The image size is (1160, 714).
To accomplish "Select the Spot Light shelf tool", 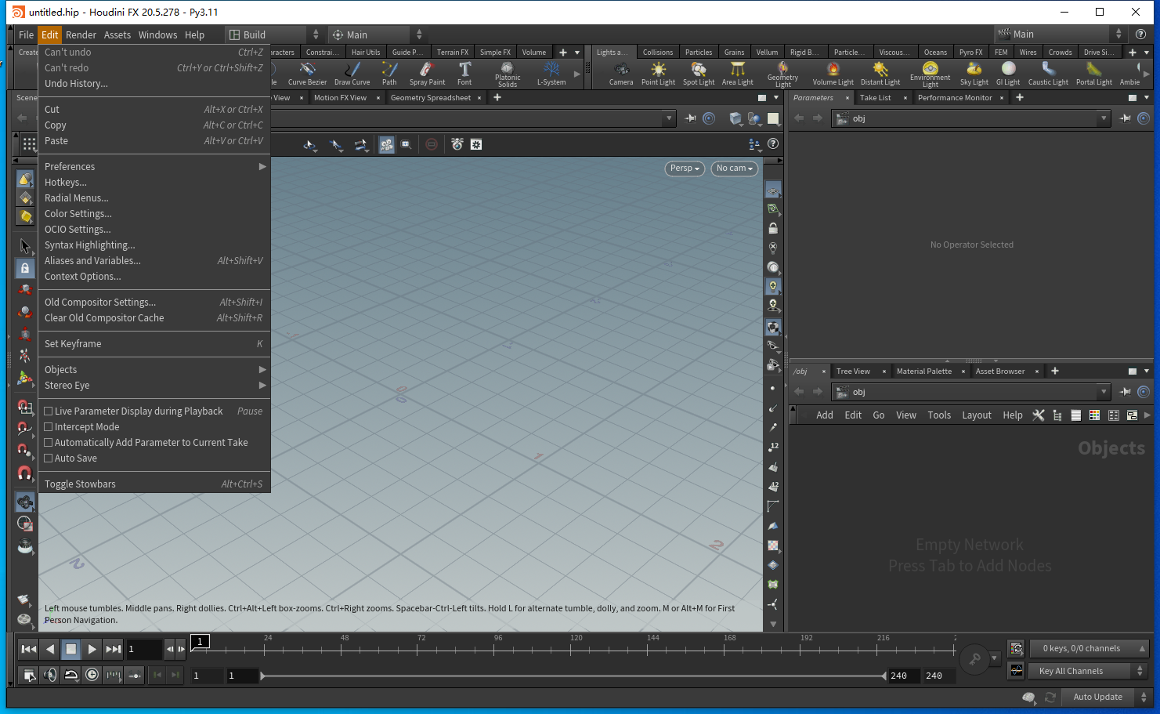I will (699, 74).
